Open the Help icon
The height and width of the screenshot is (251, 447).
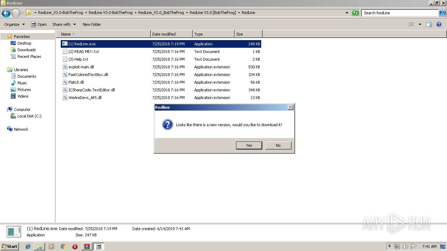point(439,24)
